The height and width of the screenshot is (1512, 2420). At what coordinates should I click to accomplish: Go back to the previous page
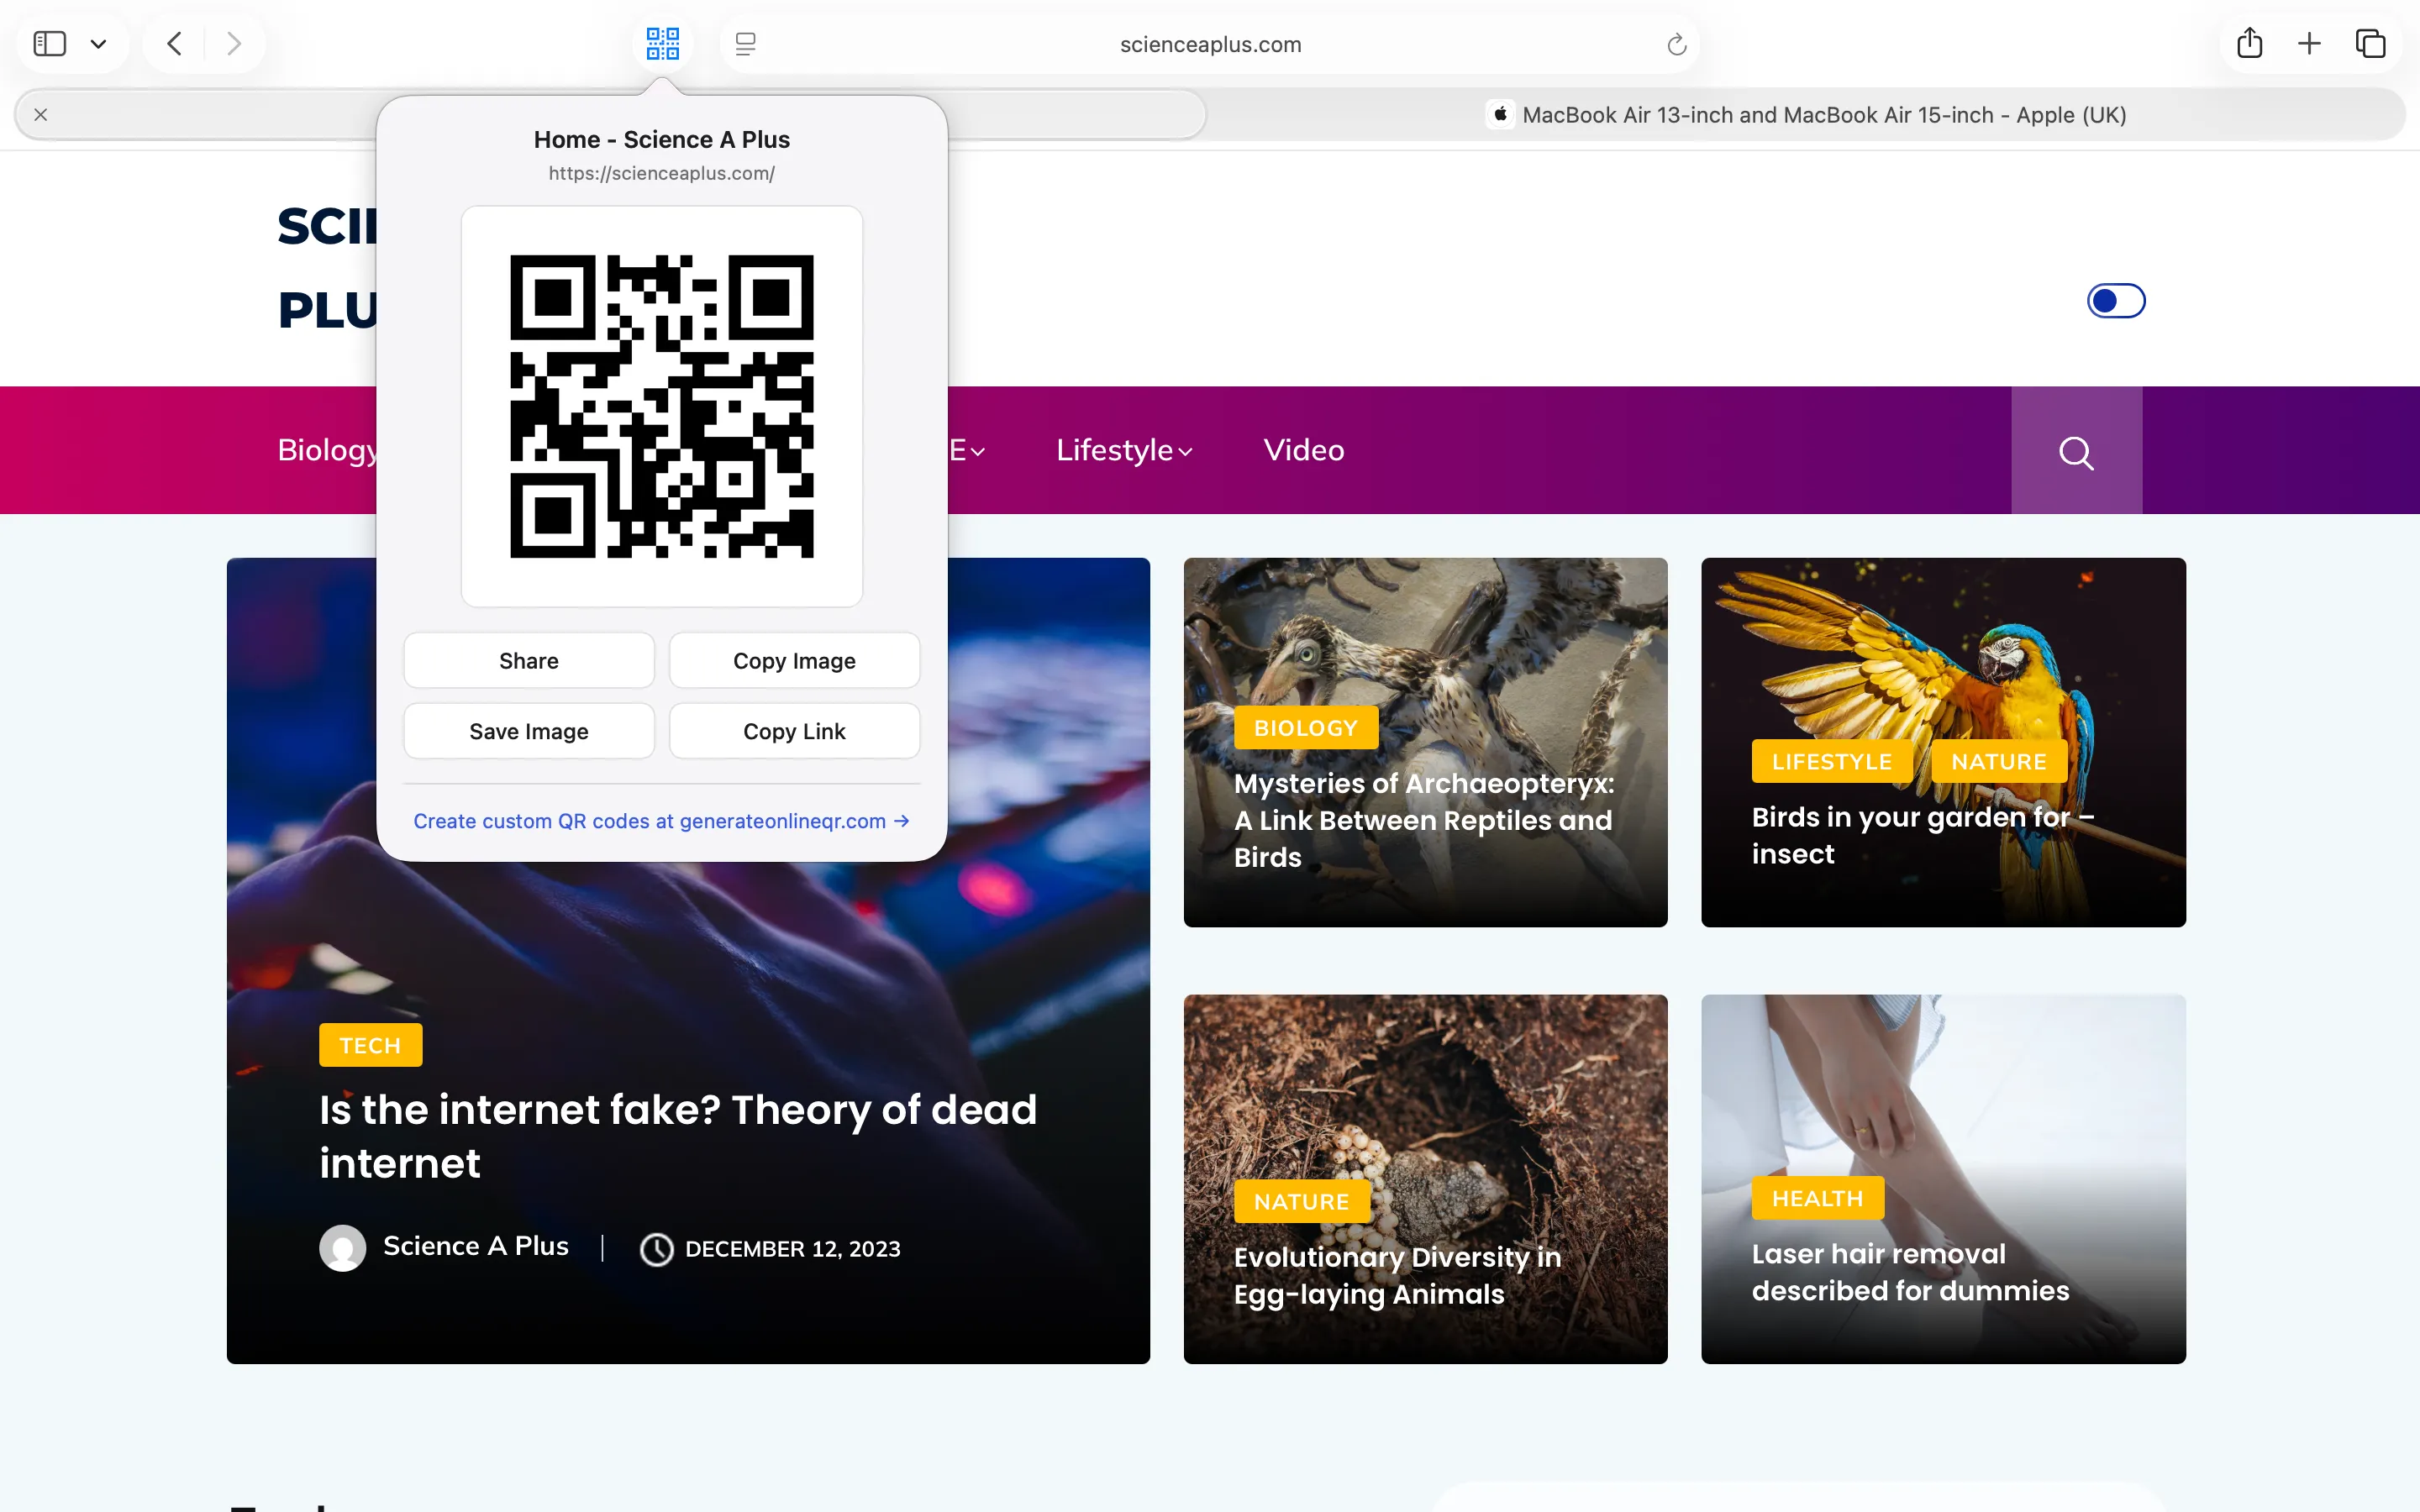pyautogui.click(x=174, y=44)
